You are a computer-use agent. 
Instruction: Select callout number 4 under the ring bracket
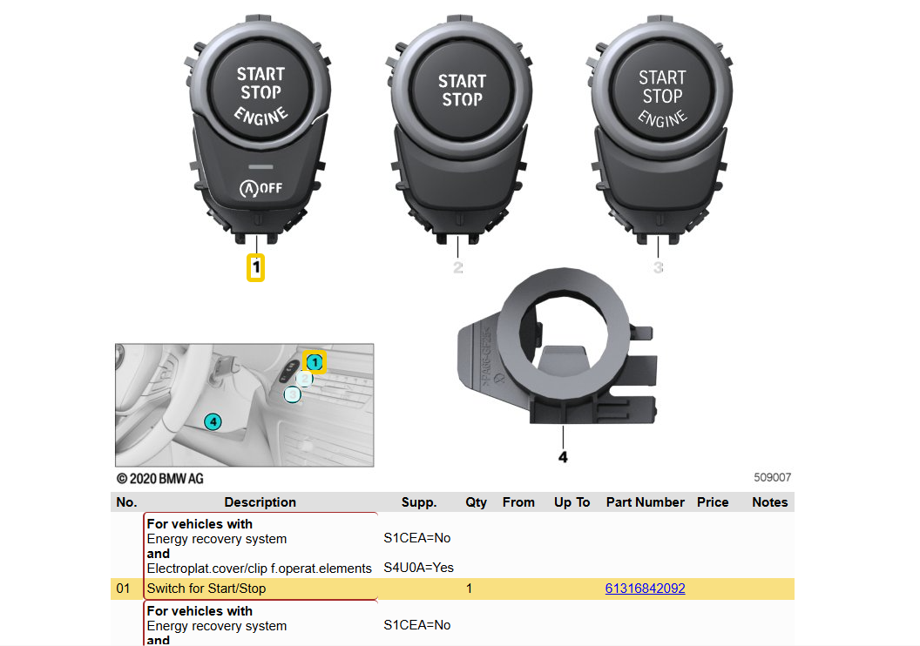(x=563, y=456)
